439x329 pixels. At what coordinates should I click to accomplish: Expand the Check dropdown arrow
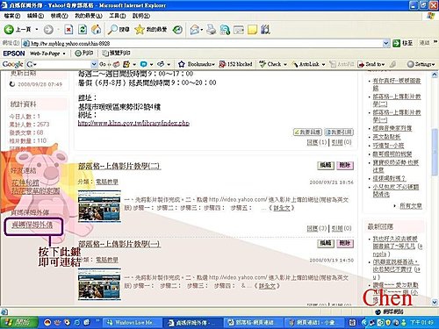pos(285,64)
